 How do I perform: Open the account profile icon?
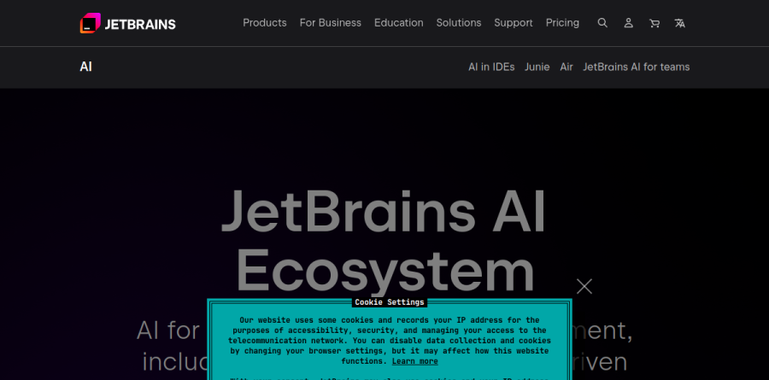coord(628,23)
